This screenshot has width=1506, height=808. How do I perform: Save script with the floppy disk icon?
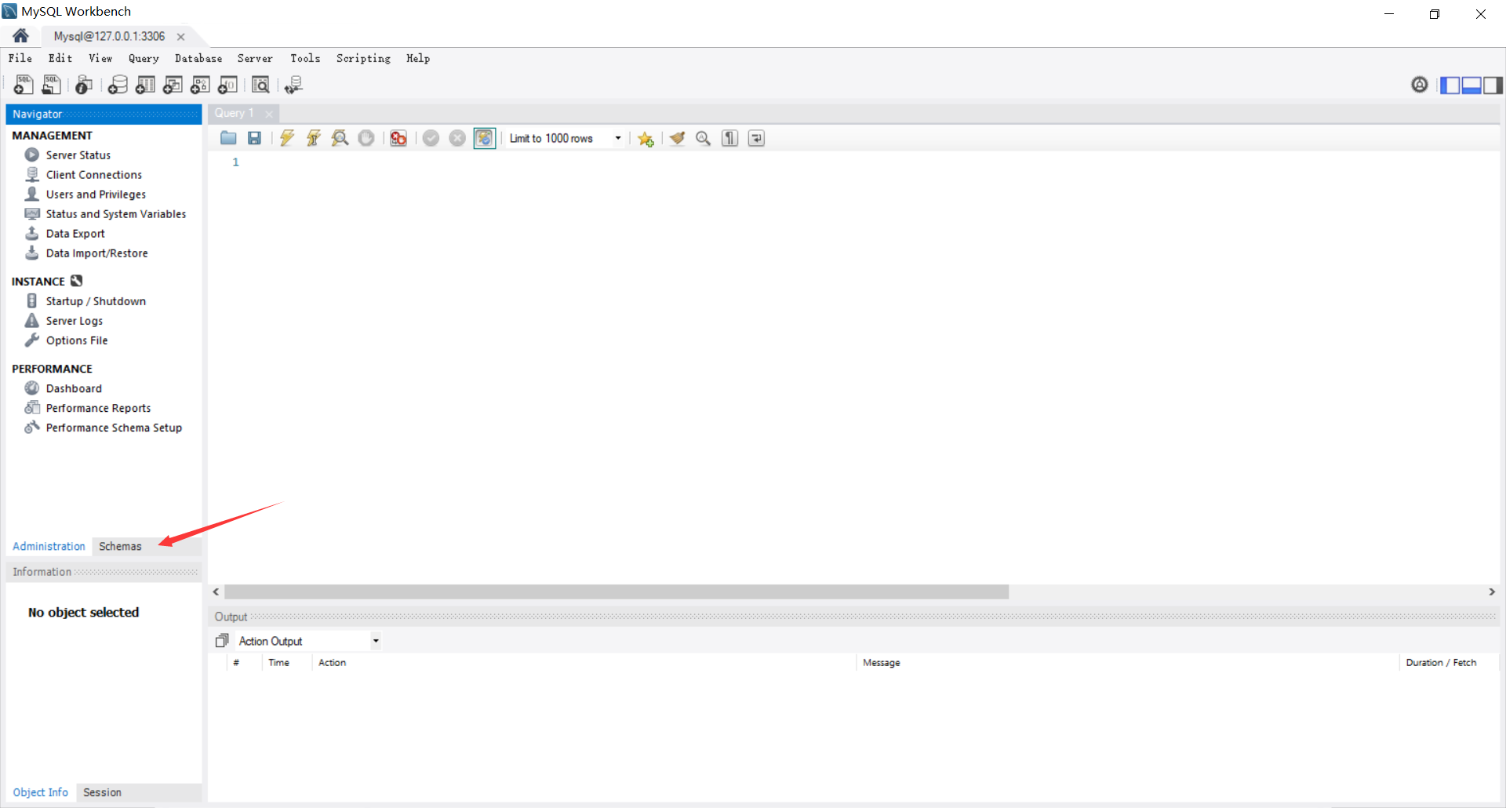[254, 138]
